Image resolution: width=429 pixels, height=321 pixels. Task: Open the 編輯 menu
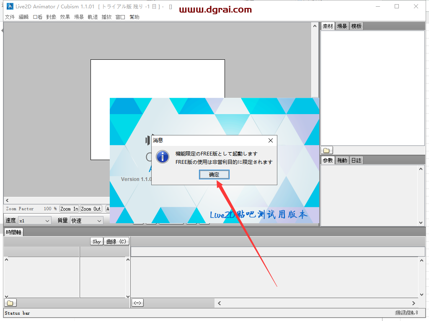click(x=23, y=17)
